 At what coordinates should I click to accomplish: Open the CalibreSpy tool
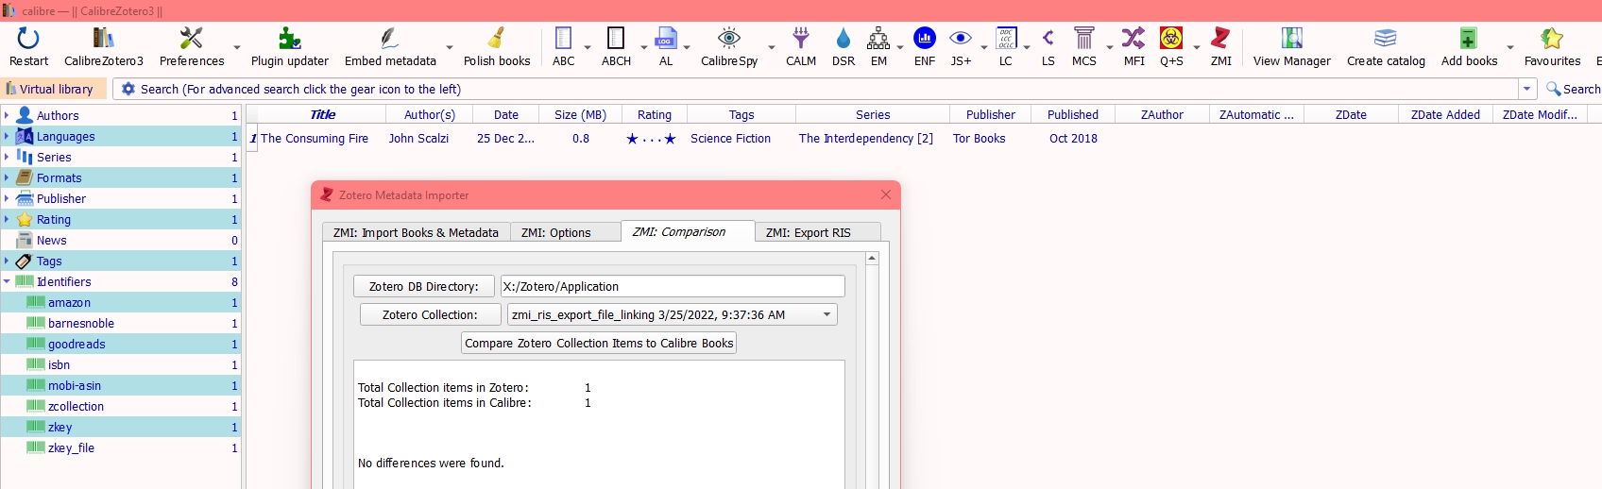click(728, 39)
